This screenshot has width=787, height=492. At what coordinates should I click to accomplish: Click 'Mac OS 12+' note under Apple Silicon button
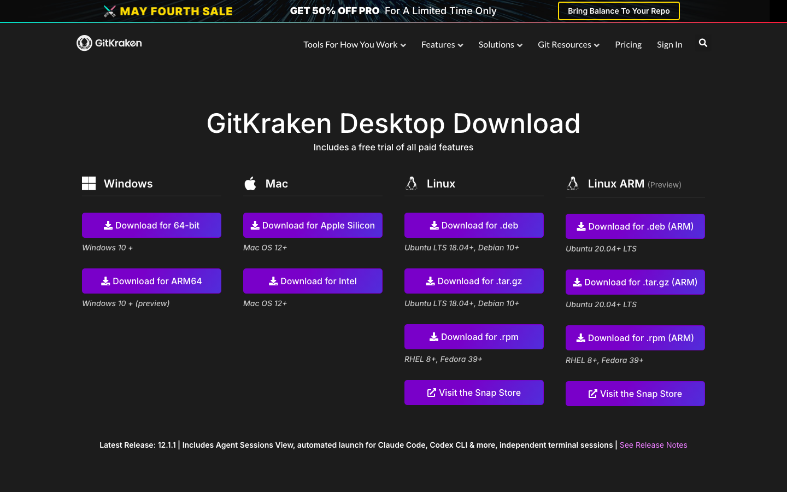265,248
